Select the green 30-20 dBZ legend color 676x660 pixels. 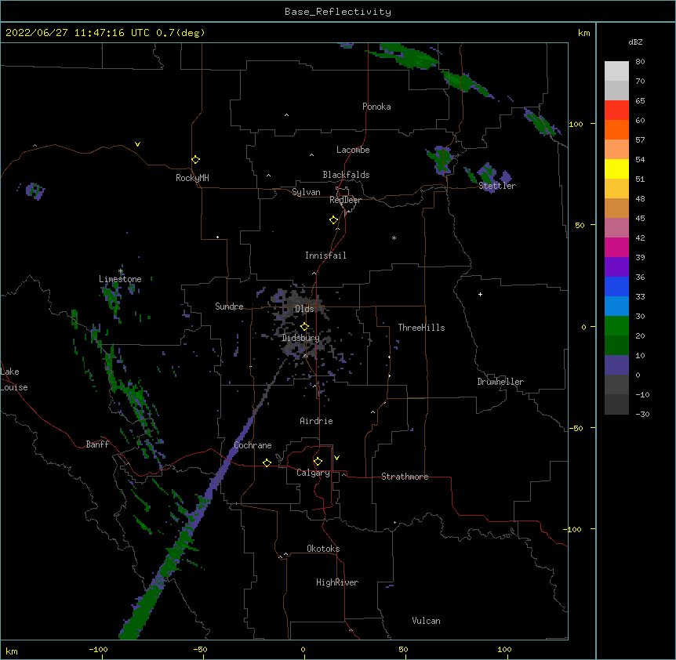click(x=616, y=326)
